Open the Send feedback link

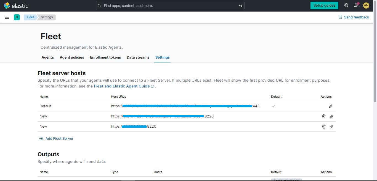tap(354, 17)
